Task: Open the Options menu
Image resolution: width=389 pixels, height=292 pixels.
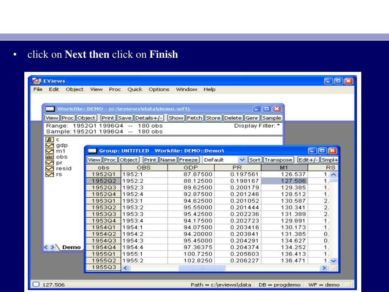Action: [x=159, y=89]
